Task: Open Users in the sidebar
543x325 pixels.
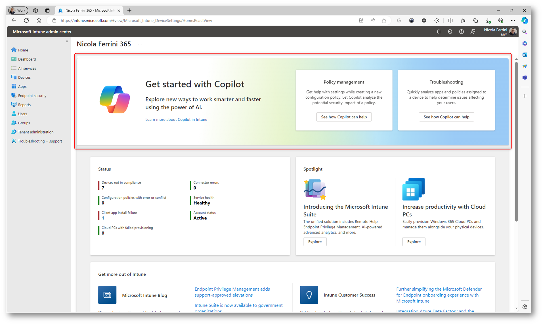Action: point(19,114)
